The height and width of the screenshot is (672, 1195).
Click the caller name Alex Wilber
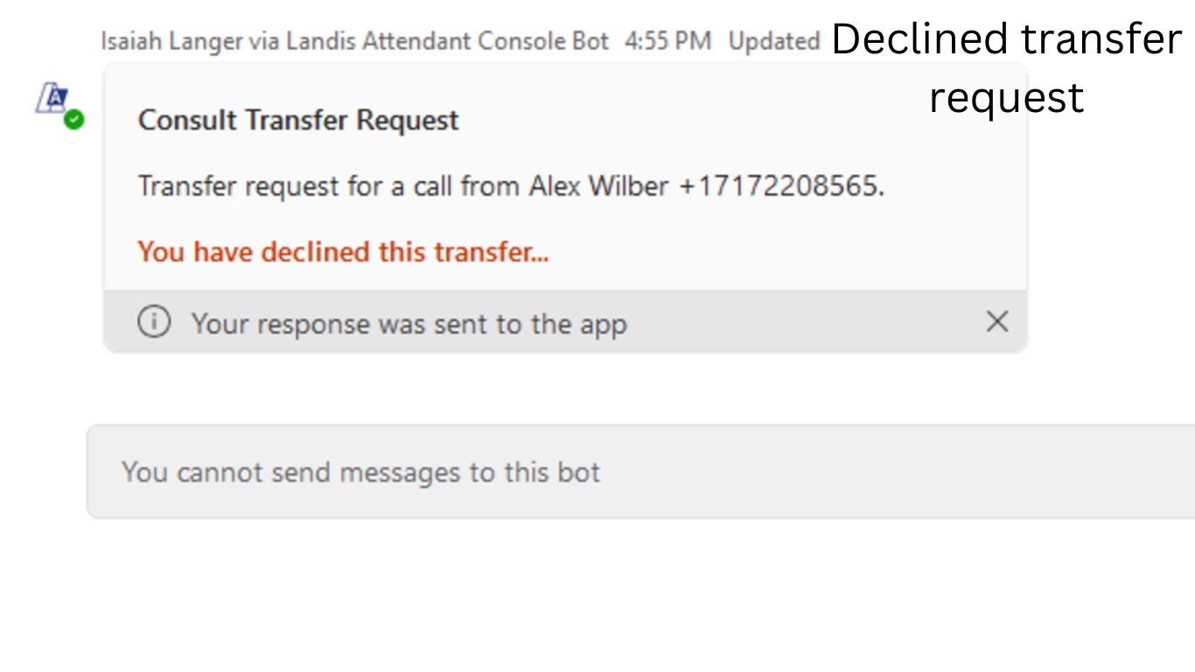(x=598, y=186)
